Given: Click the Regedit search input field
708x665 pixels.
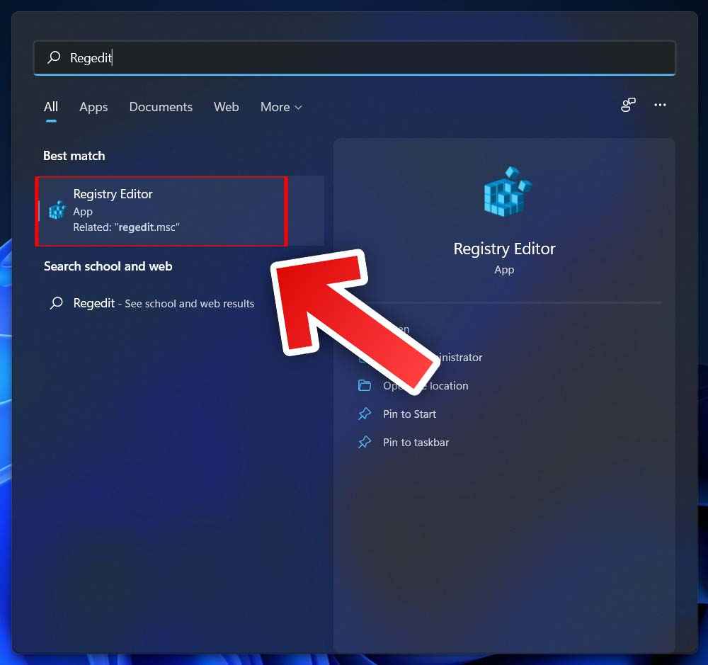Looking at the screenshot, I should 355,57.
